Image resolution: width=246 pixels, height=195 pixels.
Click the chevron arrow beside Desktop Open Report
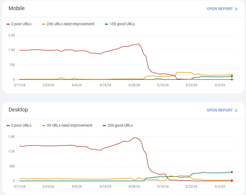click(236, 110)
